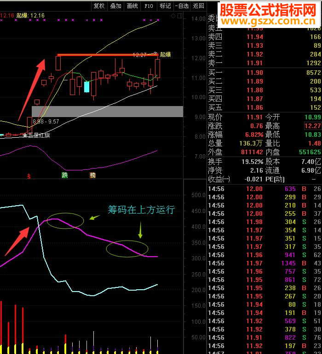Select the 画线 drawing tool
This screenshot has width=322, height=354.
[132, 6]
